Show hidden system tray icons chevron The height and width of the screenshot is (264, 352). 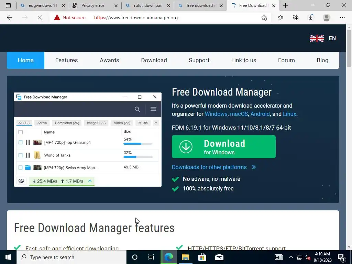[x=291, y=257]
